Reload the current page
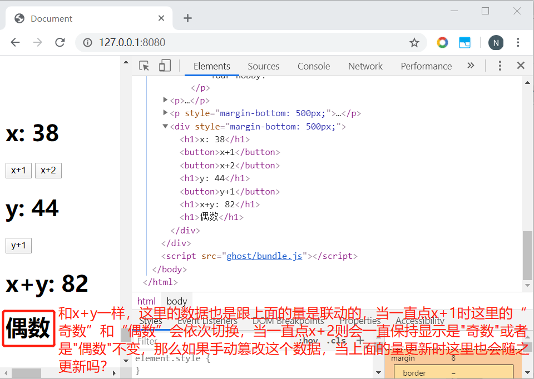The width and height of the screenshot is (534, 379). [60, 43]
